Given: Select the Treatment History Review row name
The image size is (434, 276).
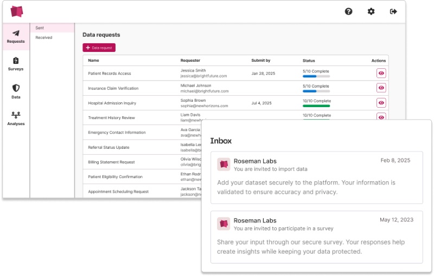Looking at the screenshot, I should [111, 117].
